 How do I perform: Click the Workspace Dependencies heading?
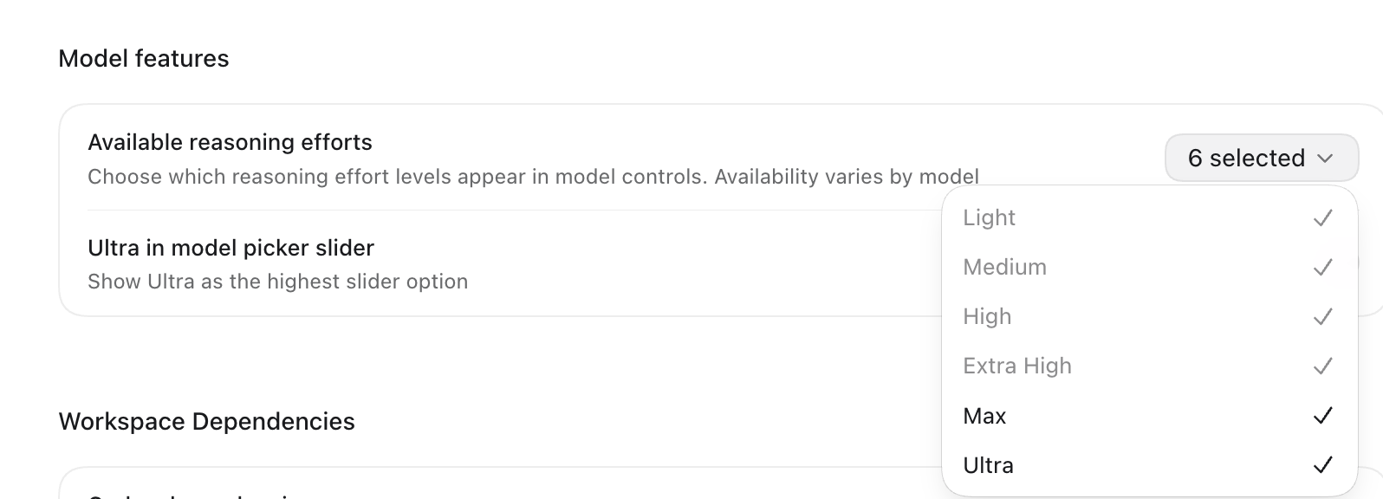click(206, 421)
